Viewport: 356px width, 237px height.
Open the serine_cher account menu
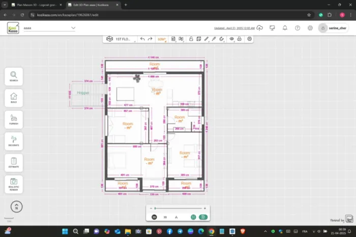click(334, 28)
